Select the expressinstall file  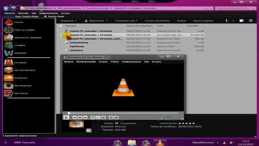tap(79, 43)
